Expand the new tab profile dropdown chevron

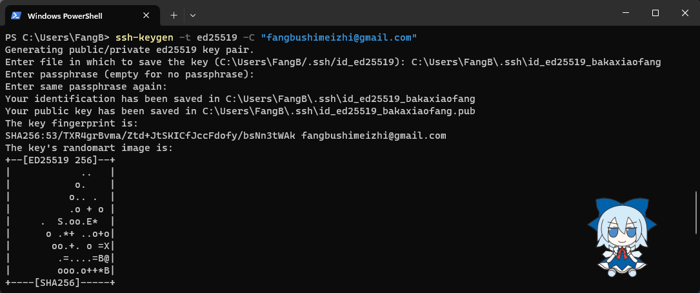193,14
